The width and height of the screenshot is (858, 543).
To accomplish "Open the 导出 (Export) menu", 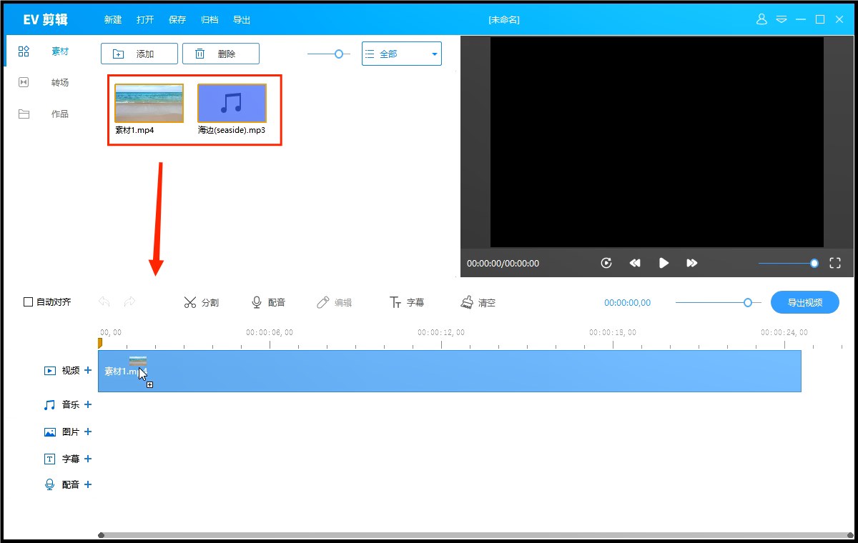I will 241,19.
